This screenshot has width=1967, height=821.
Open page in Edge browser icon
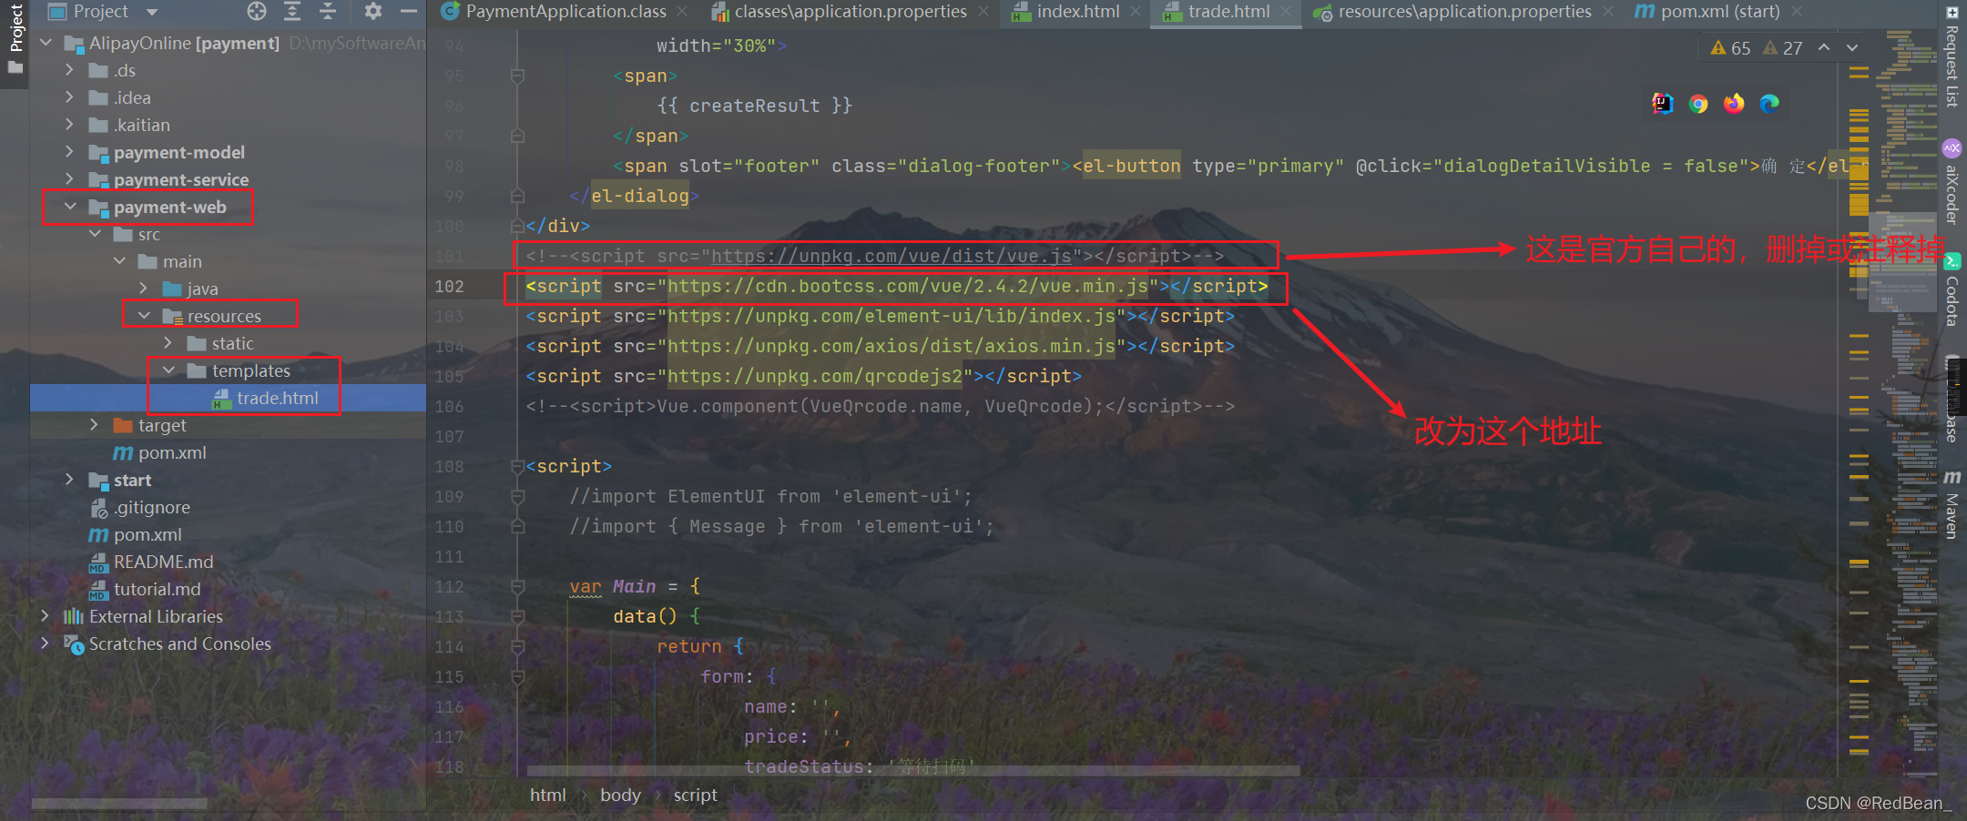point(1769,104)
